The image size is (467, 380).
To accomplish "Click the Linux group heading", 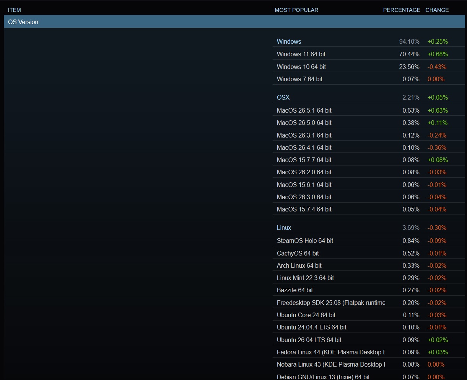I will (284, 228).
